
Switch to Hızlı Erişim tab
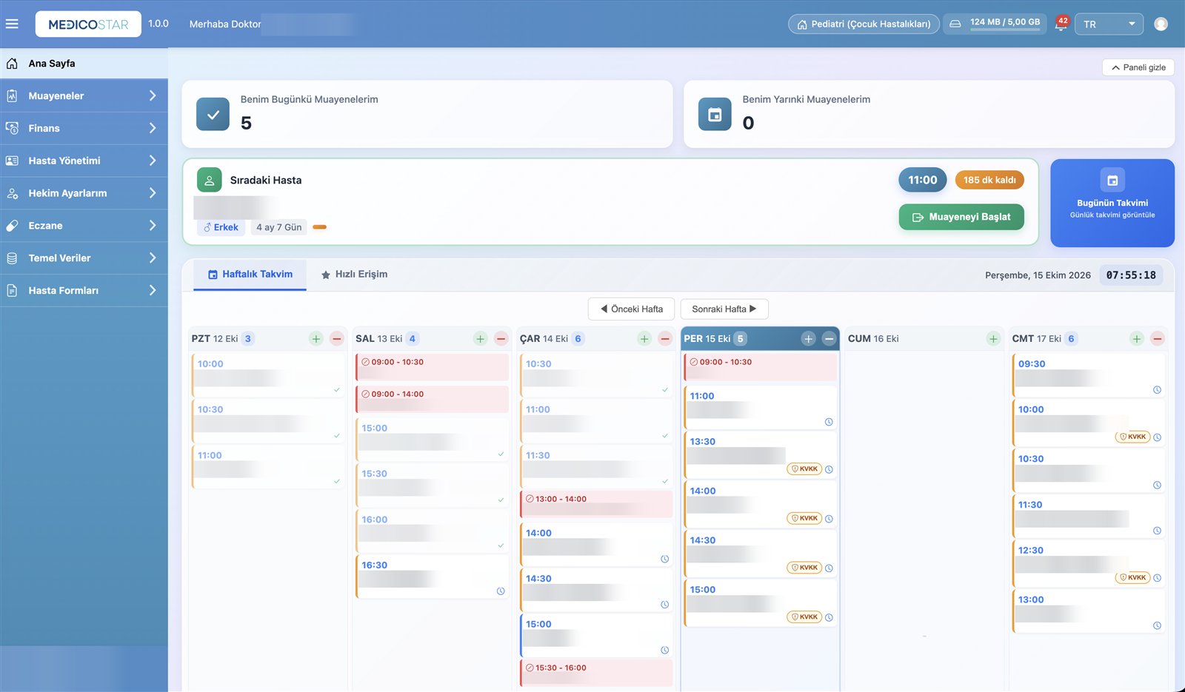(354, 275)
